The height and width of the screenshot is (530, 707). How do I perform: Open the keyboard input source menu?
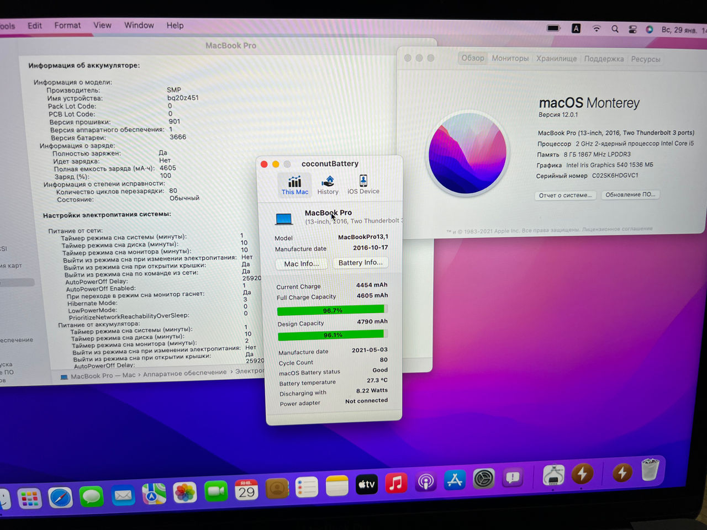pos(576,28)
